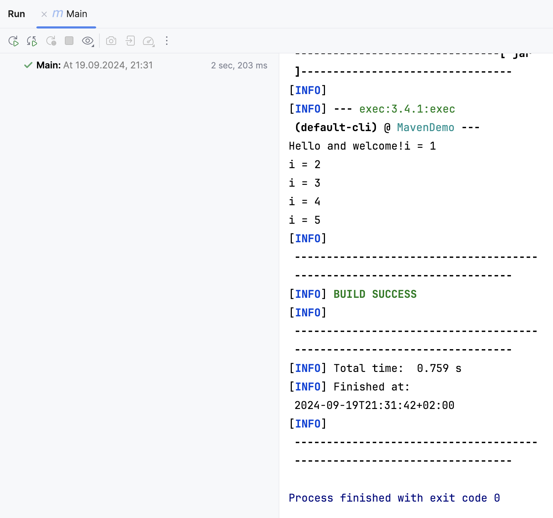Click the BUILD SUCCESS line
The width and height of the screenshot is (553, 518).
click(375, 294)
